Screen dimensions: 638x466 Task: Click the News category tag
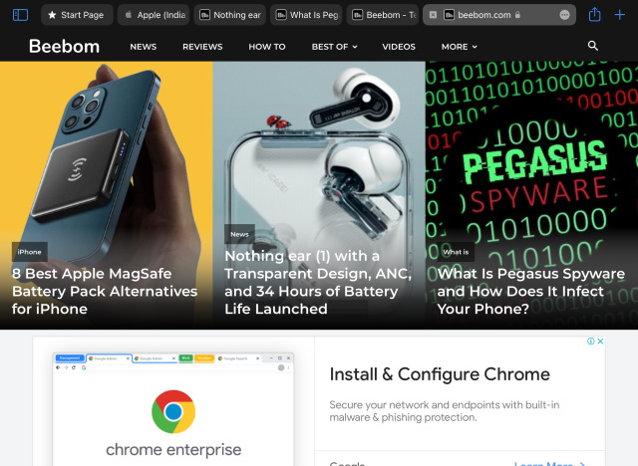pyautogui.click(x=239, y=234)
